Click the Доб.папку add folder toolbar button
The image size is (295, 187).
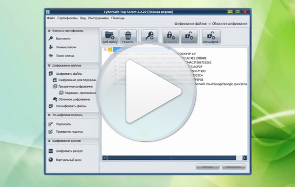110,37
